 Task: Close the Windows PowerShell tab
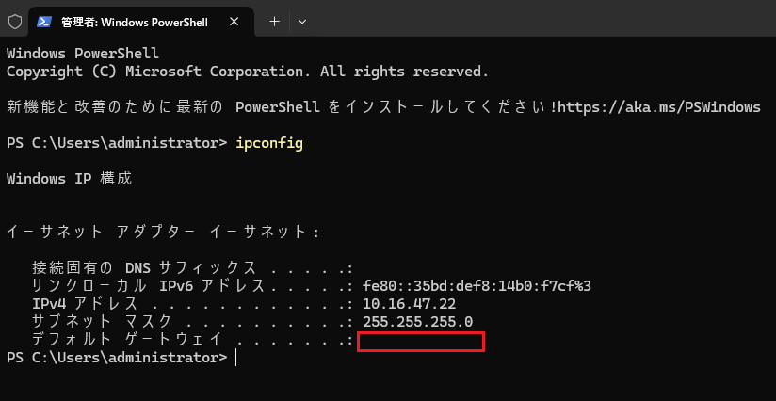tap(234, 22)
